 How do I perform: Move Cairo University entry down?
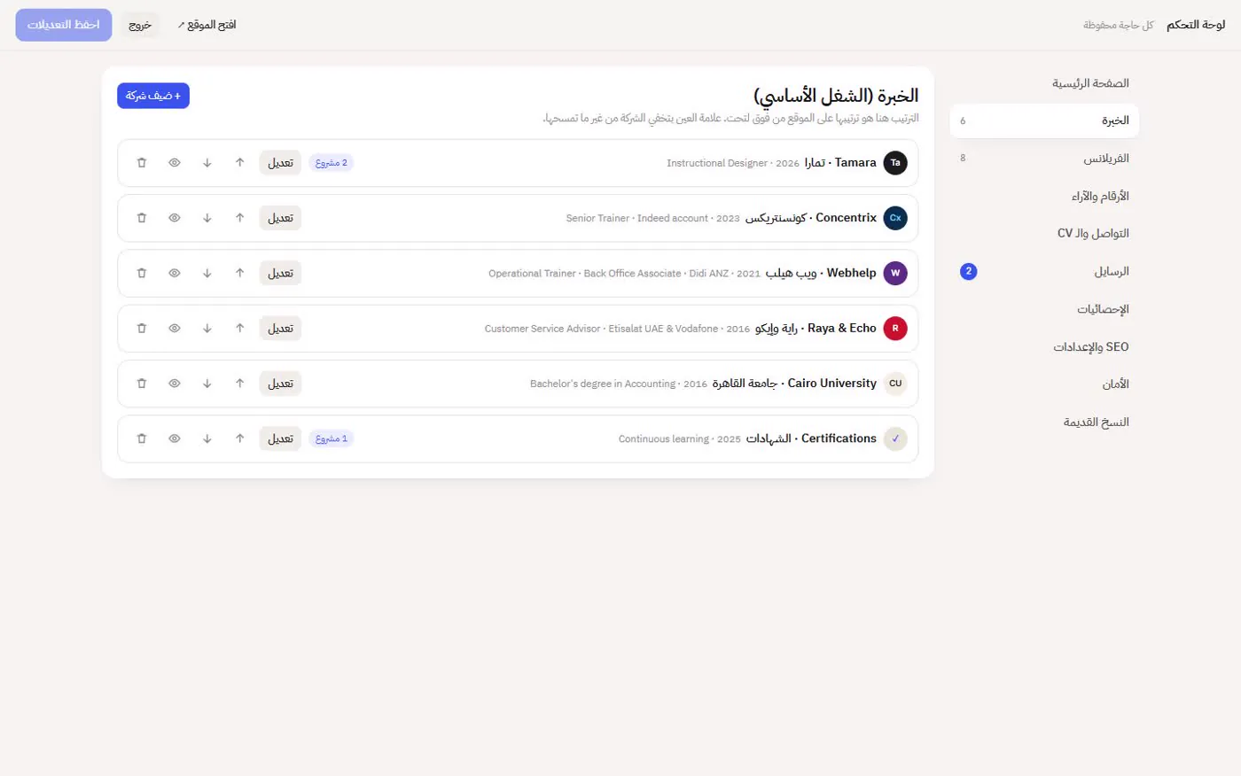point(207,384)
